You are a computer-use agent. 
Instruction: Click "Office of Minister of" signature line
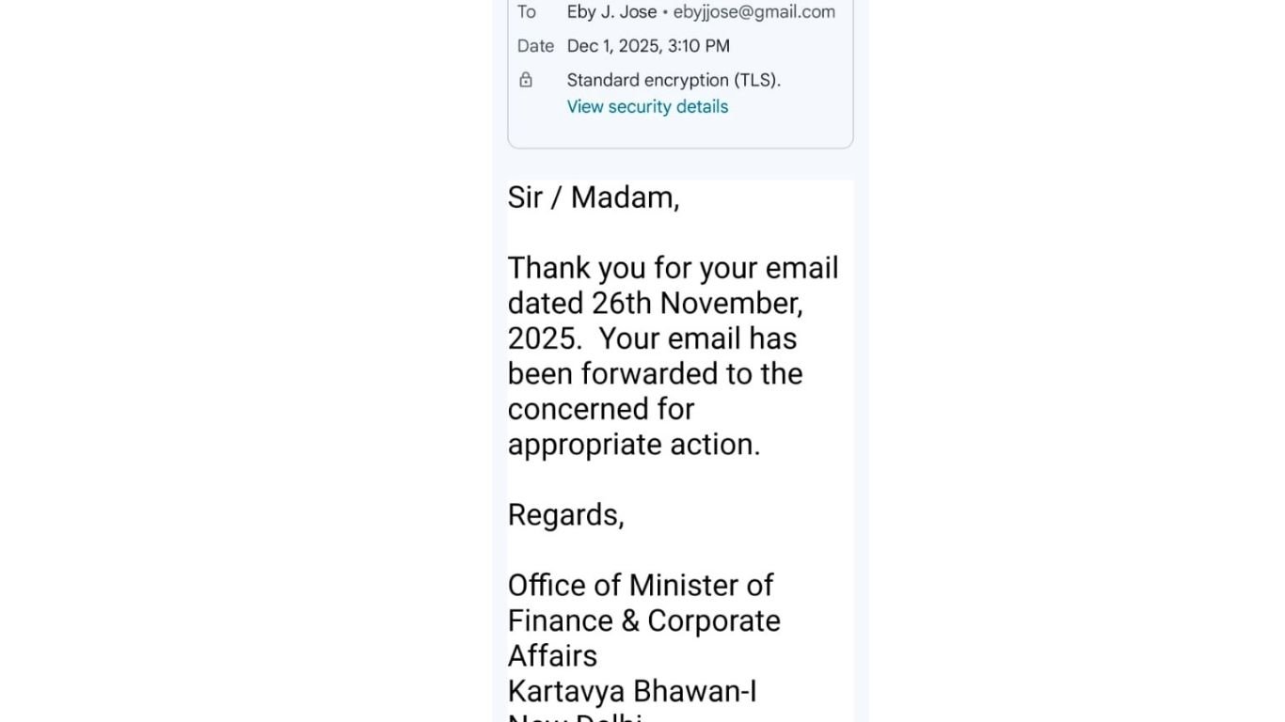click(641, 585)
